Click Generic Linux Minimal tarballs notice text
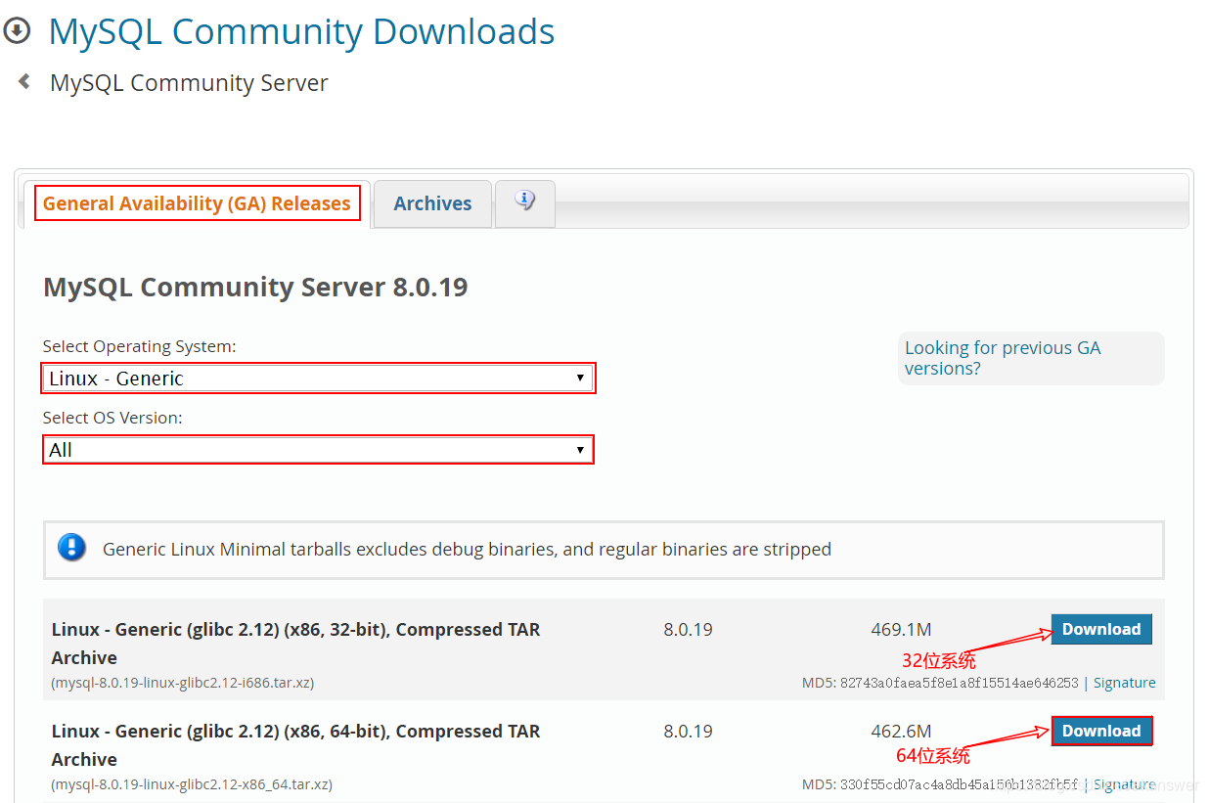The image size is (1209, 803). pyautogui.click(x=467, y=550)
